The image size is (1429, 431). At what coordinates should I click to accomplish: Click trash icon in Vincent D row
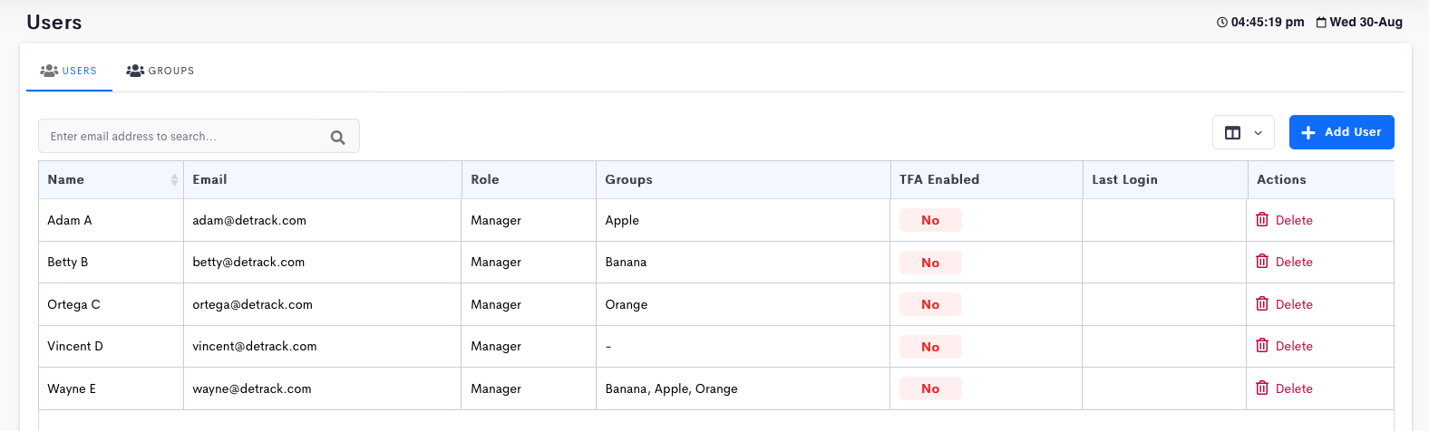coord(1262,345)
